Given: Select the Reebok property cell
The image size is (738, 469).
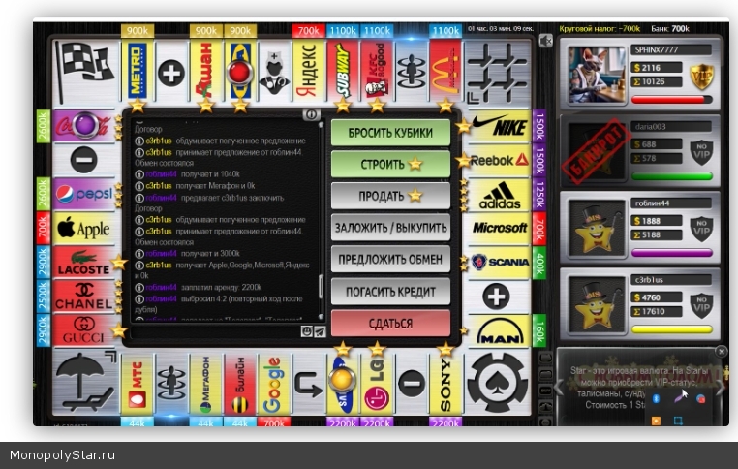Looking at the screenshot, I should 499,161.
